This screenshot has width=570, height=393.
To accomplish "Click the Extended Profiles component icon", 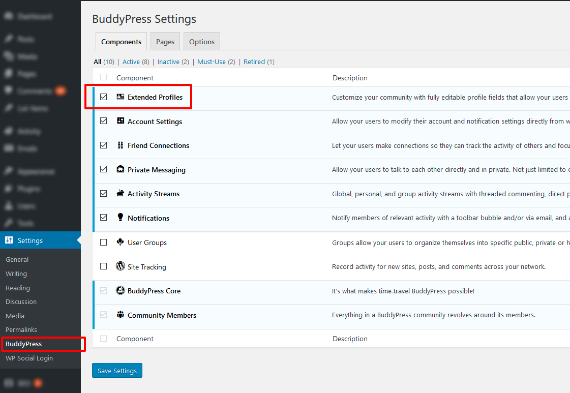I will point(121,97).
